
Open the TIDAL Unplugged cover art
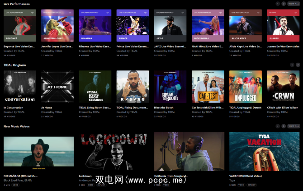tap(246, 87)
